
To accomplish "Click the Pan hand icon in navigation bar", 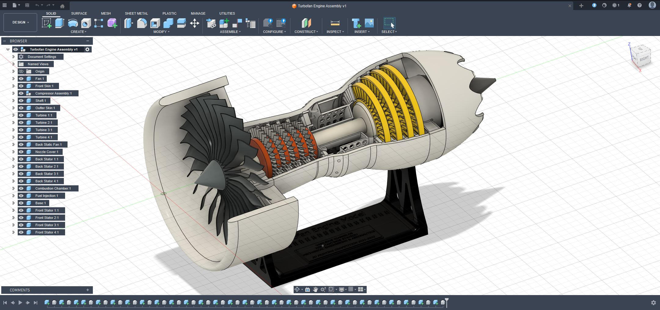I will [x=315, y=289].
